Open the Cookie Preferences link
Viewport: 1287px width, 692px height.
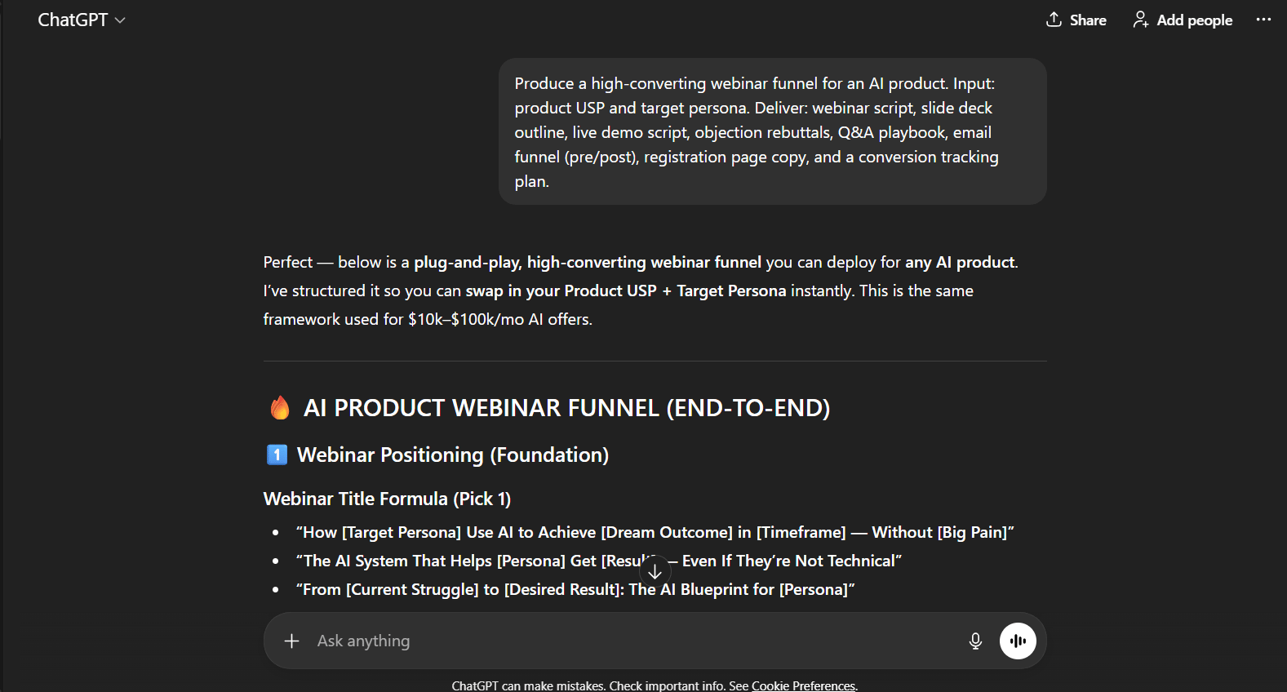[x=803, y=685]
